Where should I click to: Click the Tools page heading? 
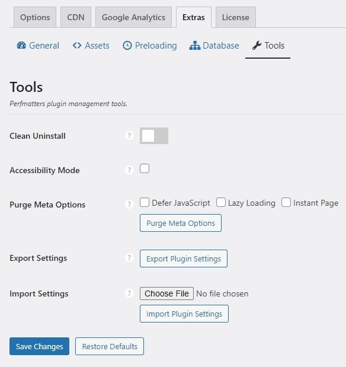pos(26,87)
